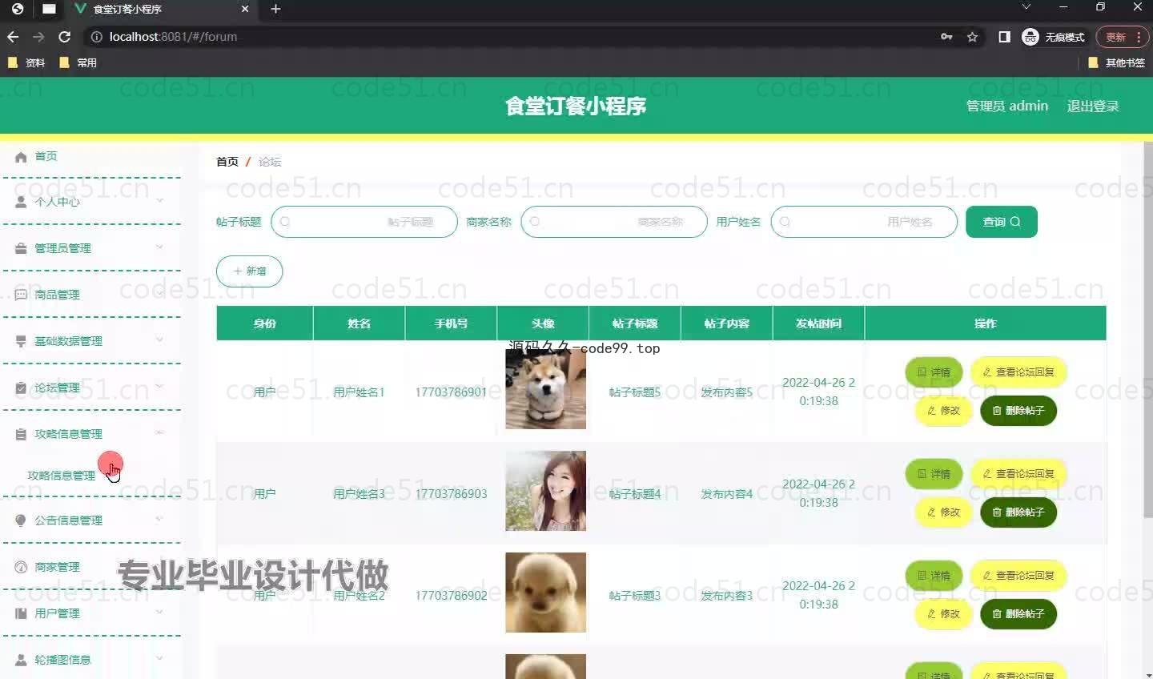Viewport: 1153px width, 679px height.
Task: Click the browser 更新 update button
Action: pyautogui.click(x=1115, y=37)
